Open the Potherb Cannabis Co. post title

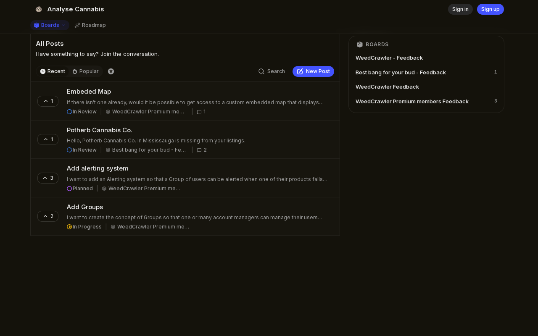click(x=100, y=130)
